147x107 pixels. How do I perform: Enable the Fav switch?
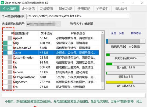tap(8, 62)
